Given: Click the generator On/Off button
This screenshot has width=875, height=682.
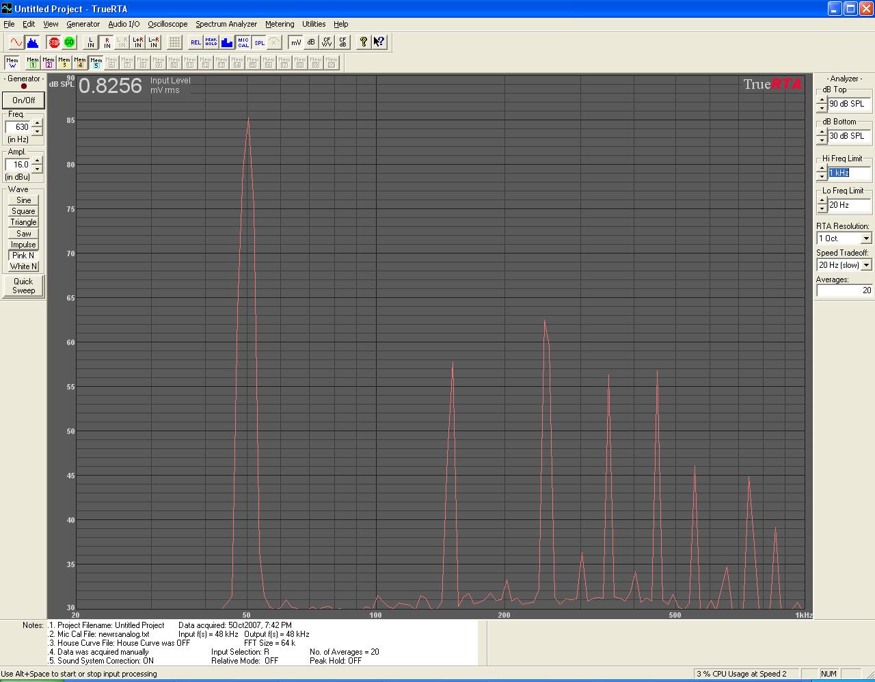Looking at the screenshot, I should (x=23, y=100).
